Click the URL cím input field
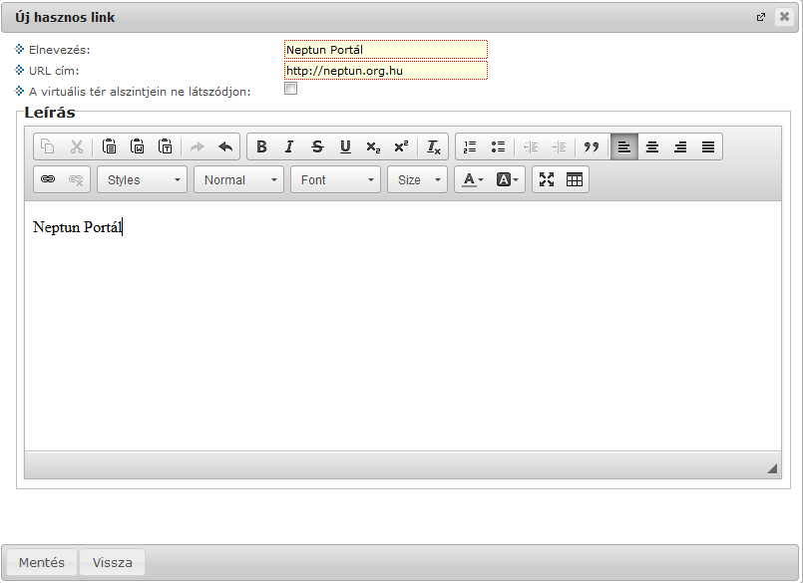This screenshot has height=583, width=803. [386, 71]
